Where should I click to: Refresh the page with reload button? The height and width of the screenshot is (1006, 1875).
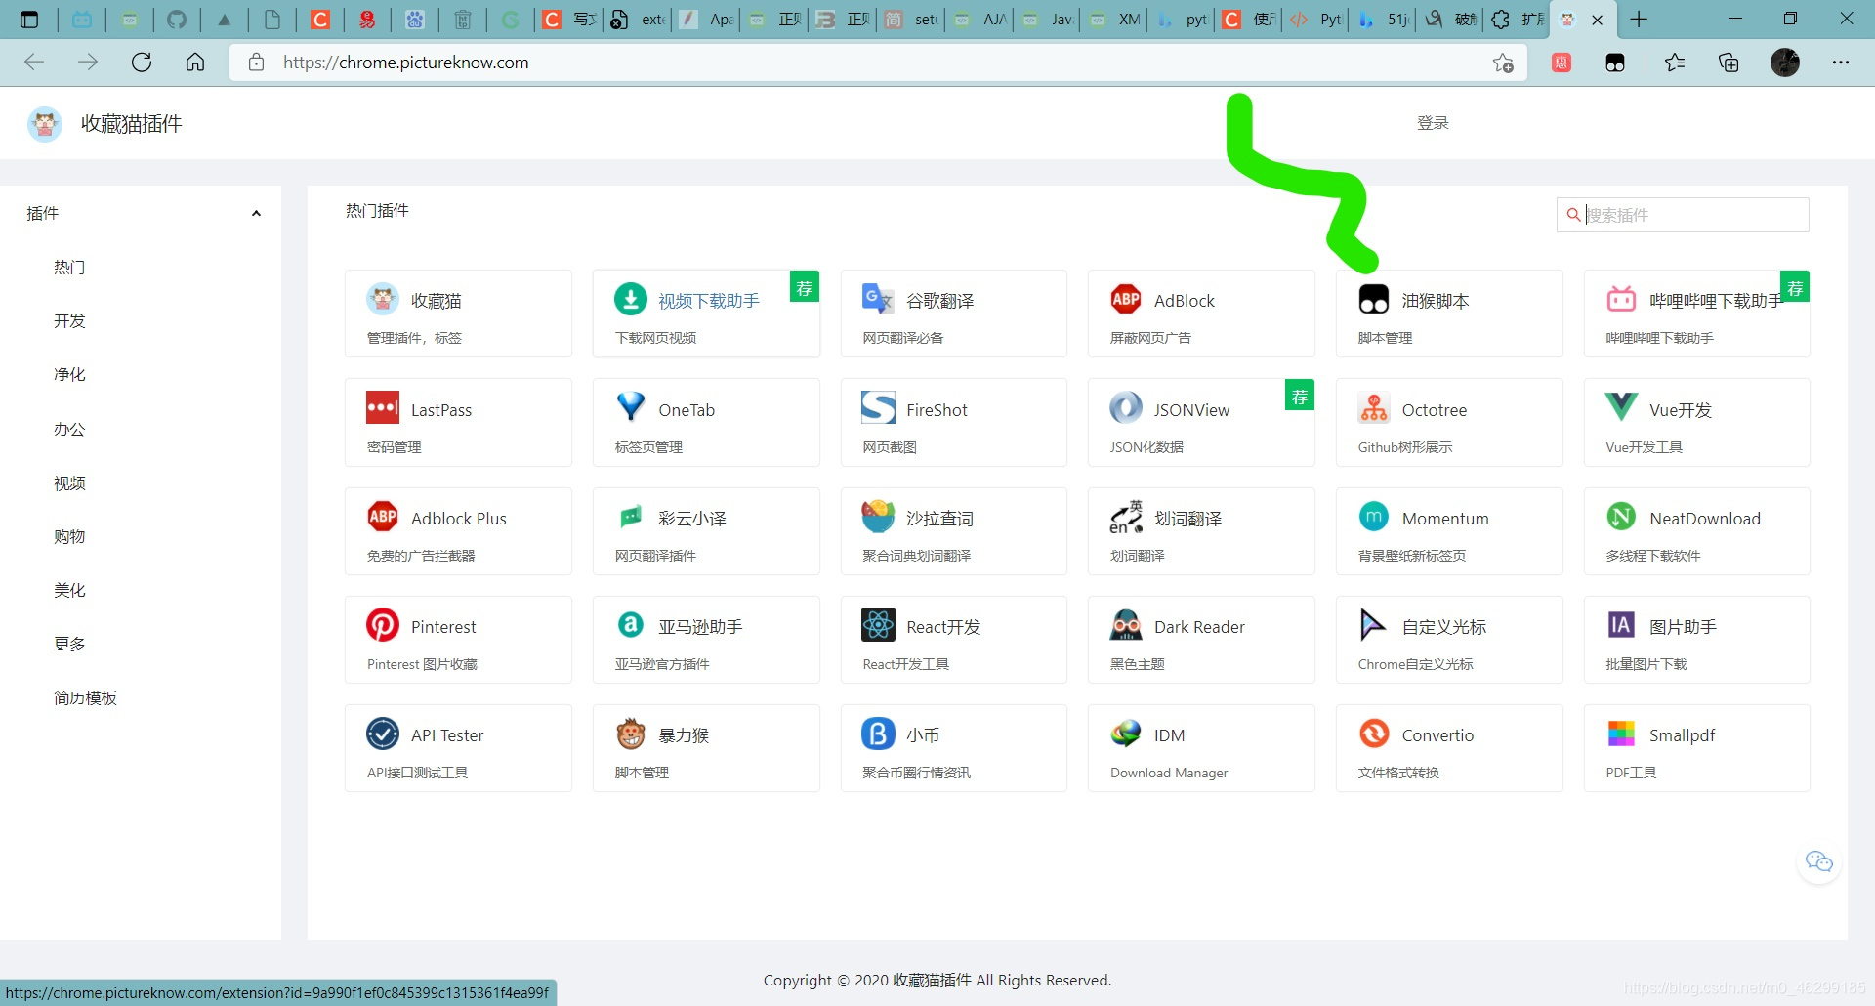click(142, 63)
